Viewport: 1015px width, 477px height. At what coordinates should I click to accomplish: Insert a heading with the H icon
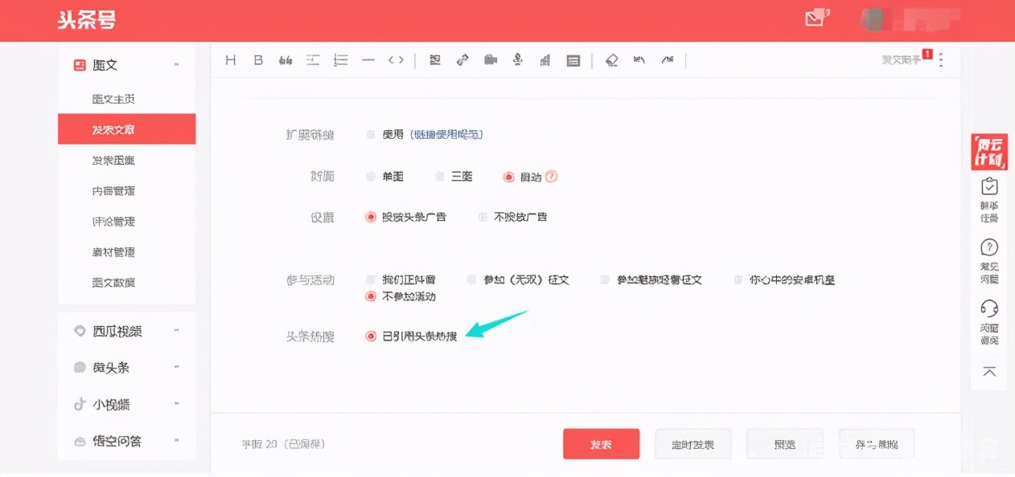(x=230, y=59)
